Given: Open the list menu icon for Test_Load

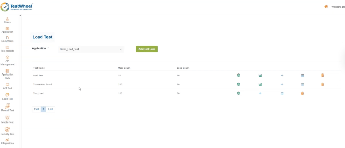Looking at the screenshot, I should click(x=282, y=93).
